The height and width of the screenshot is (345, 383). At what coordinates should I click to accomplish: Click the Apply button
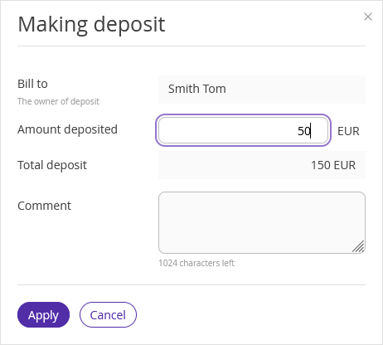click(43, 315)
